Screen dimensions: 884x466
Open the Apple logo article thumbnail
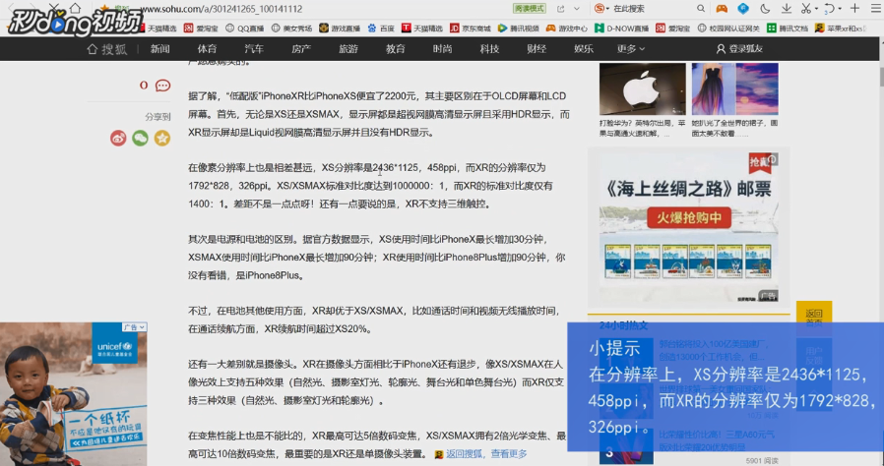click(x=643, y=88)
